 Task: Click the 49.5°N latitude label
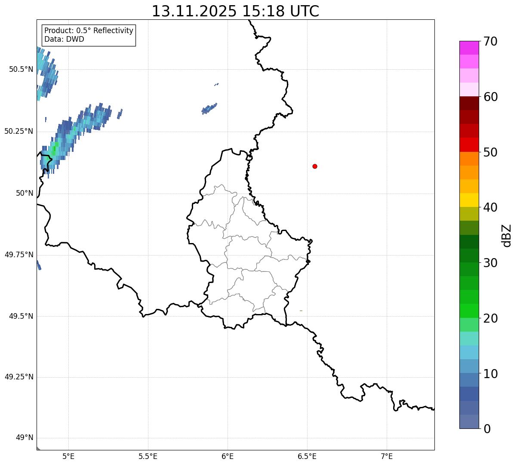pos(21,316)
